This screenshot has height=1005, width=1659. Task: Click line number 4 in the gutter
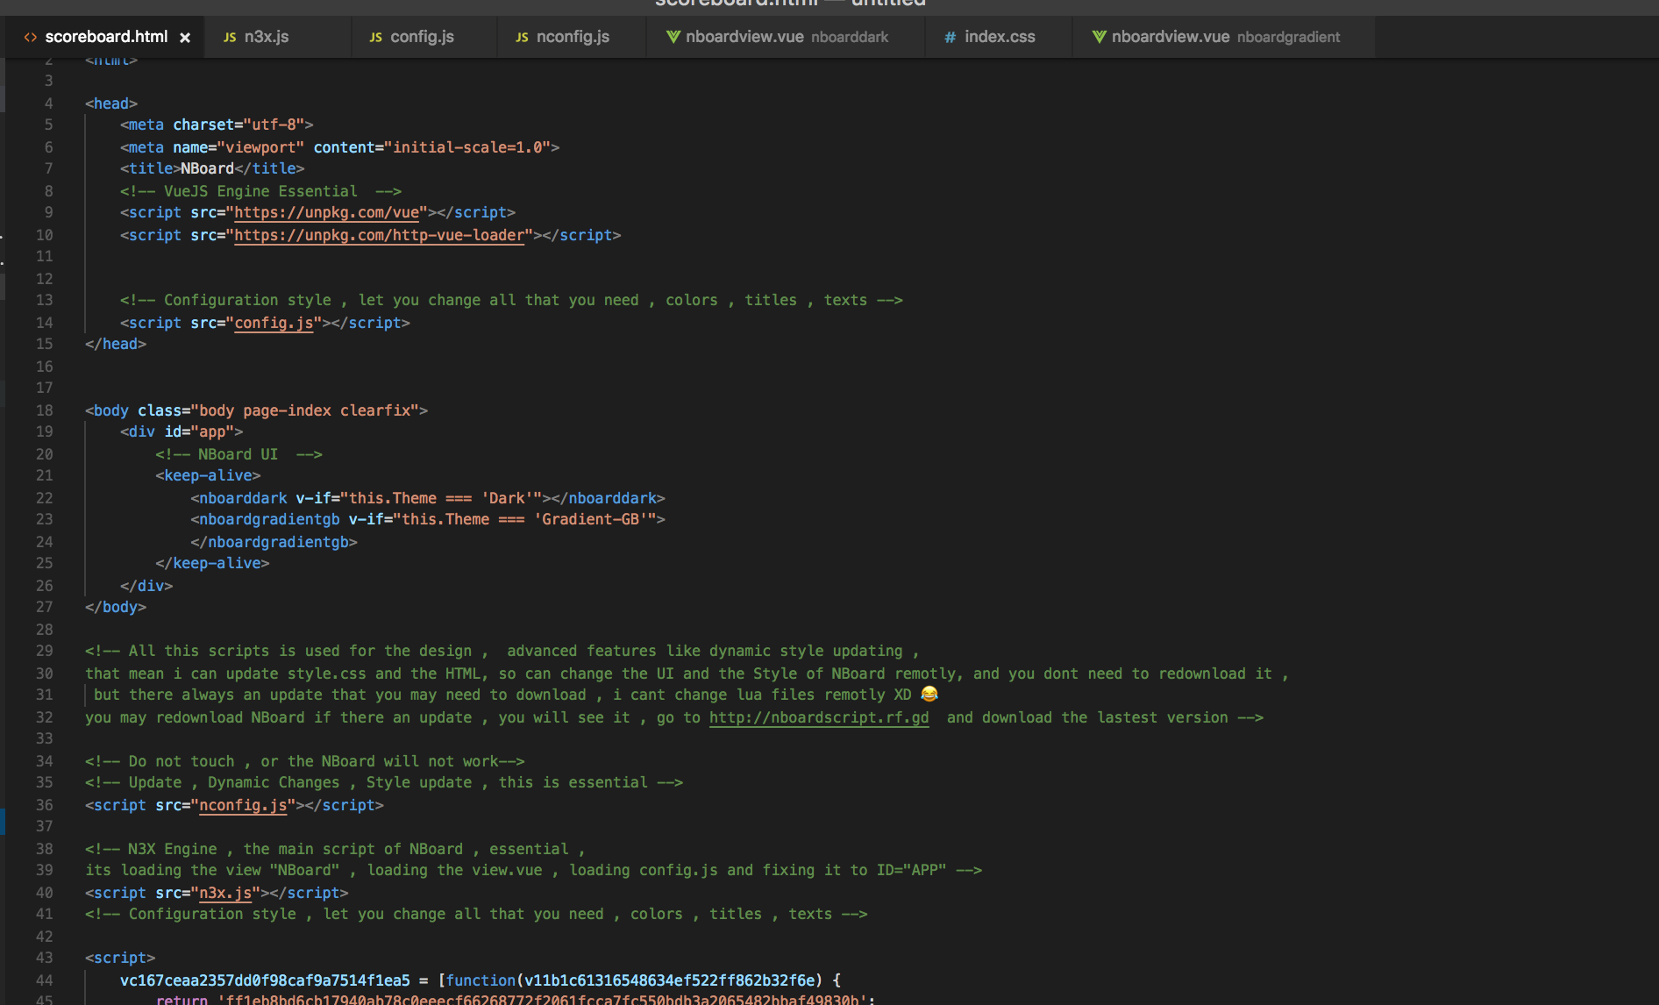click(x=49, y=103)
